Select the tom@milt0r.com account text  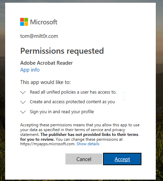[39, 36]
